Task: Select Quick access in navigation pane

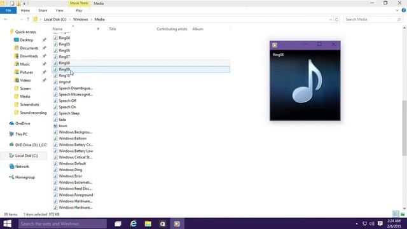Action: coord(25,32)
